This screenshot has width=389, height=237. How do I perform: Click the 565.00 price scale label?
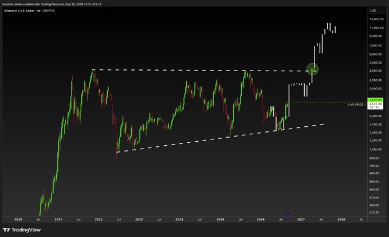click(x=374, y=182)
